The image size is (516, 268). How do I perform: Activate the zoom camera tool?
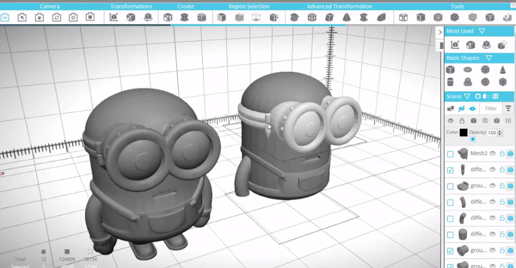[x=22, y=18]
